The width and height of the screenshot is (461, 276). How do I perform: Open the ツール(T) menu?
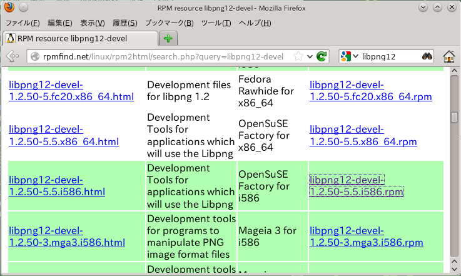point(216,23)
